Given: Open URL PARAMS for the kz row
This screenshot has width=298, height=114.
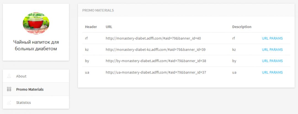Looking at the screenshot, I should click(x=272, y=50).
